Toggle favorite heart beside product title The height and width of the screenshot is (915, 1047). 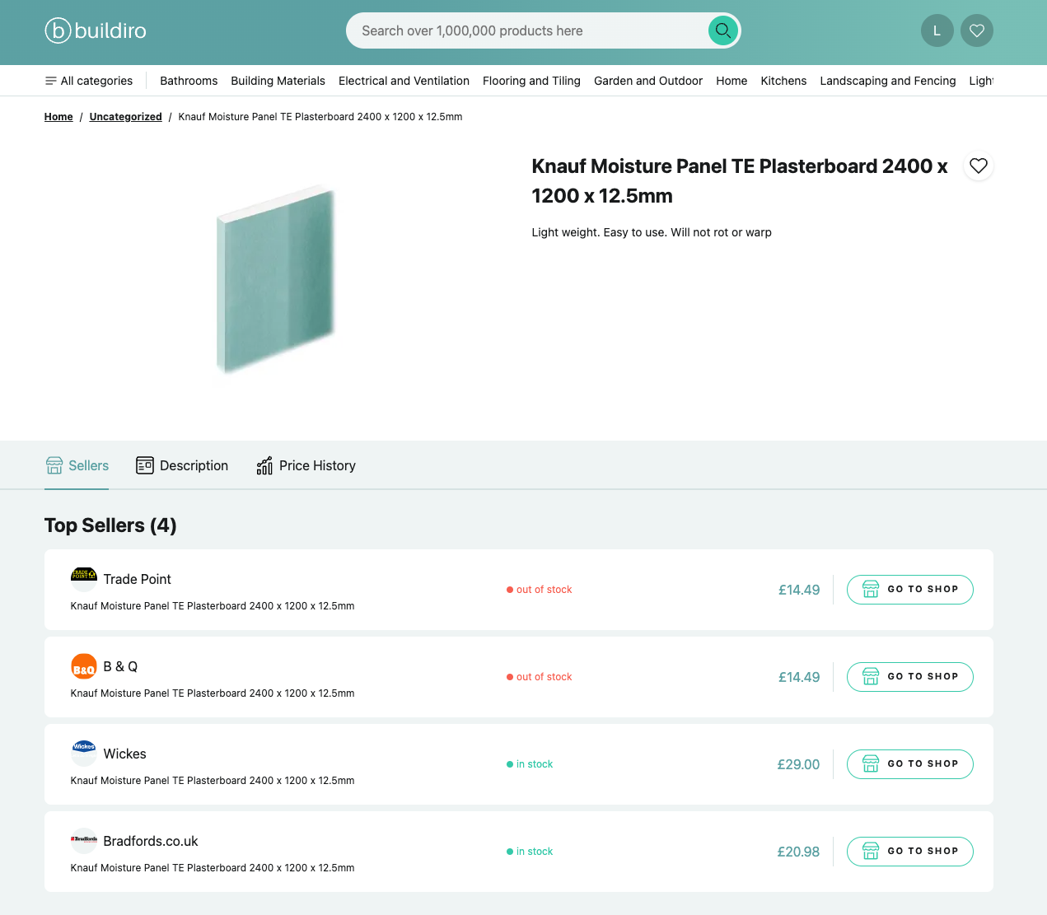(x=978, y=166)
